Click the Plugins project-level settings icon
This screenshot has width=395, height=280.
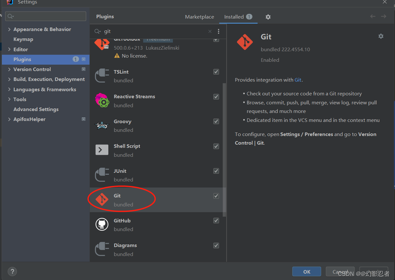click(x=84, y=59)
